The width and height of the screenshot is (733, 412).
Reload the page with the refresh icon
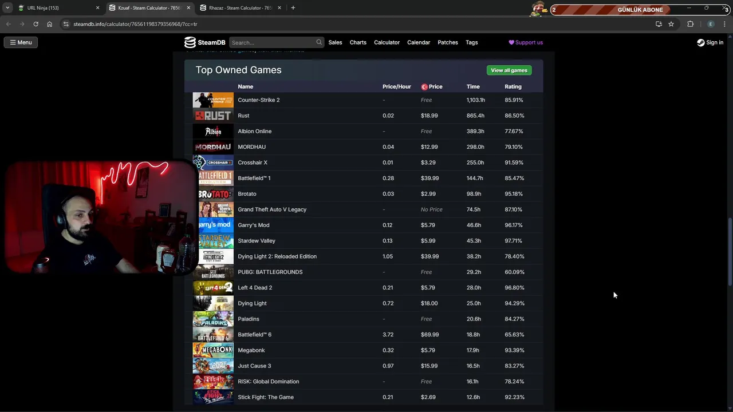[x=36, y=24]
